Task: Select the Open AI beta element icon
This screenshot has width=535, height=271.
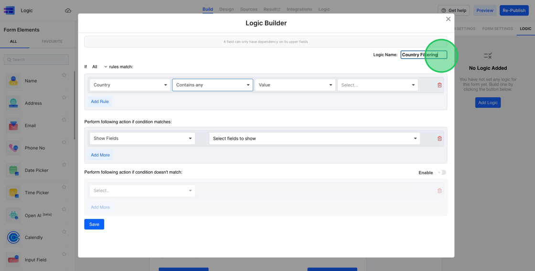Action: pyautogui.click(x=13, y=215)
